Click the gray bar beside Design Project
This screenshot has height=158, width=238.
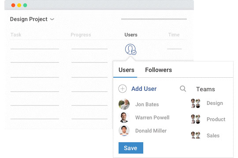pyautogui.click(x=154, y=19)
